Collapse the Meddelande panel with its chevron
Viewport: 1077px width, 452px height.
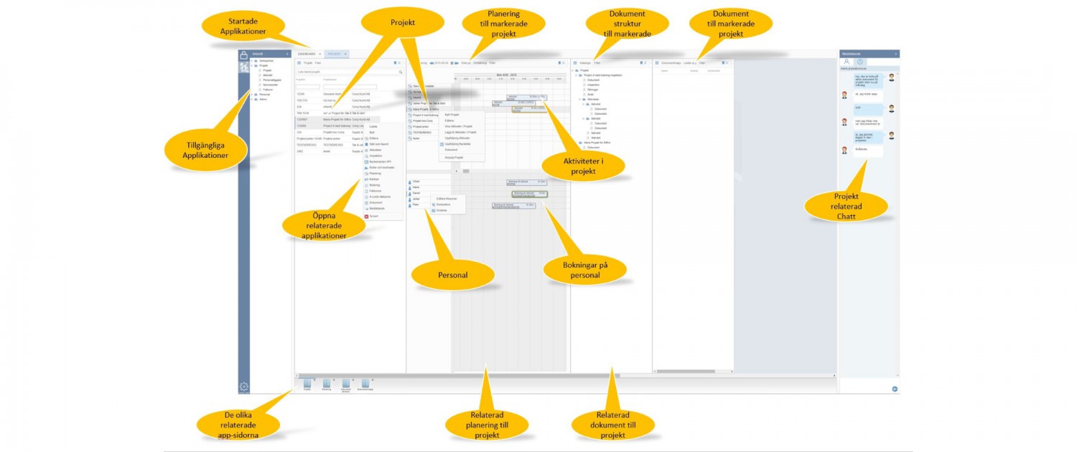coord(896,54)
